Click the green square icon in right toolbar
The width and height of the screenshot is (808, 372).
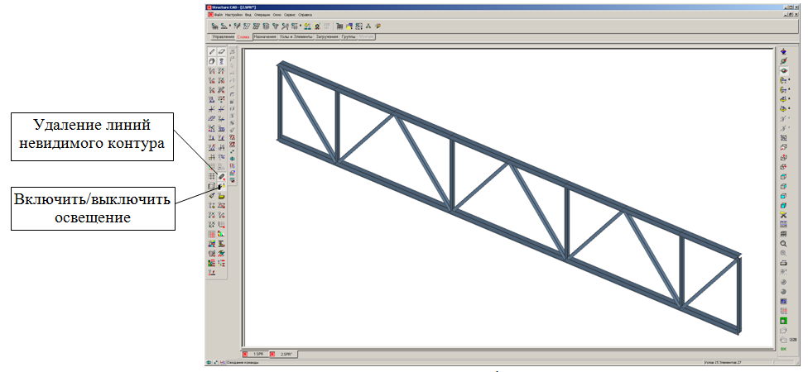[783, 320]
